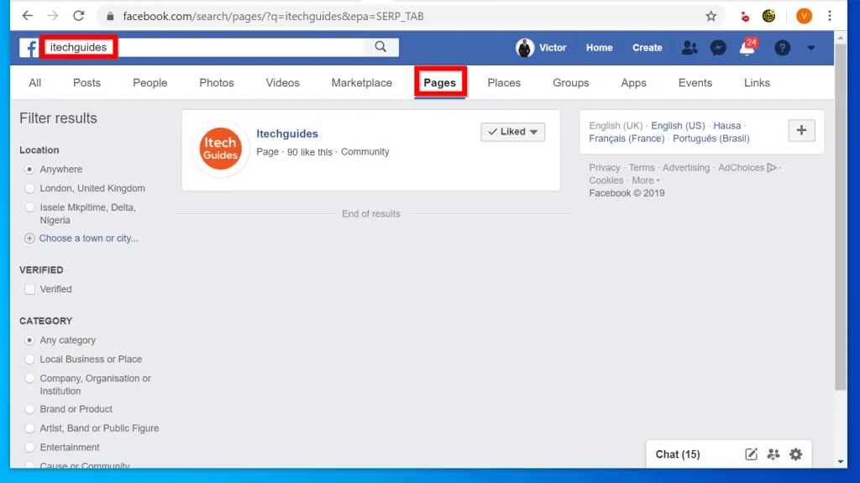The width and height of the screenshot is (860, 483).
Task: Switch language to Hausa
Action: click(726, 126)
